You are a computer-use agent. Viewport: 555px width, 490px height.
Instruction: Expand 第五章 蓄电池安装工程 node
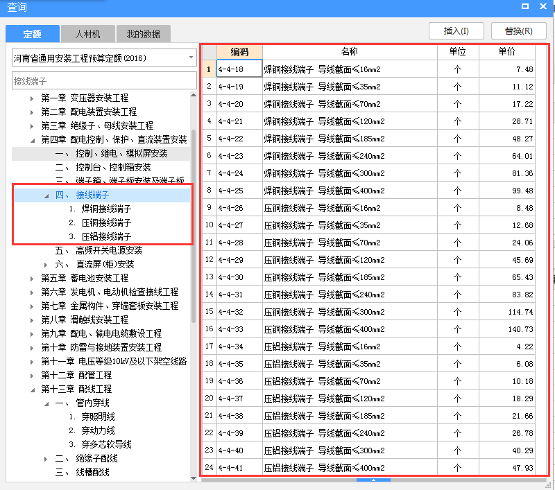32,279
